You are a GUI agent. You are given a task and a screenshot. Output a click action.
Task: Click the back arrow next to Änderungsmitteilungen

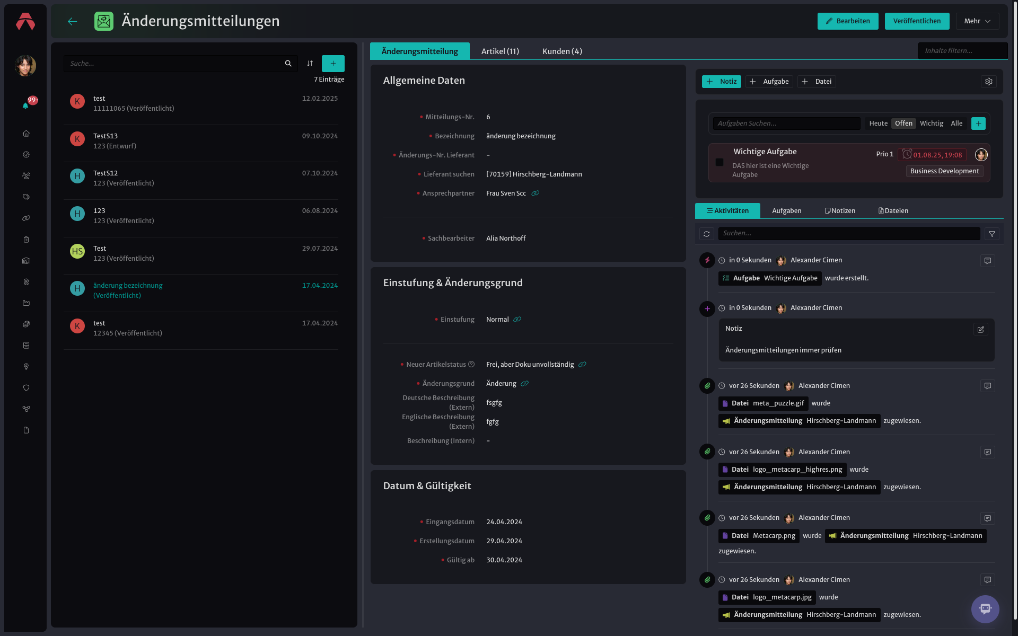73,21
